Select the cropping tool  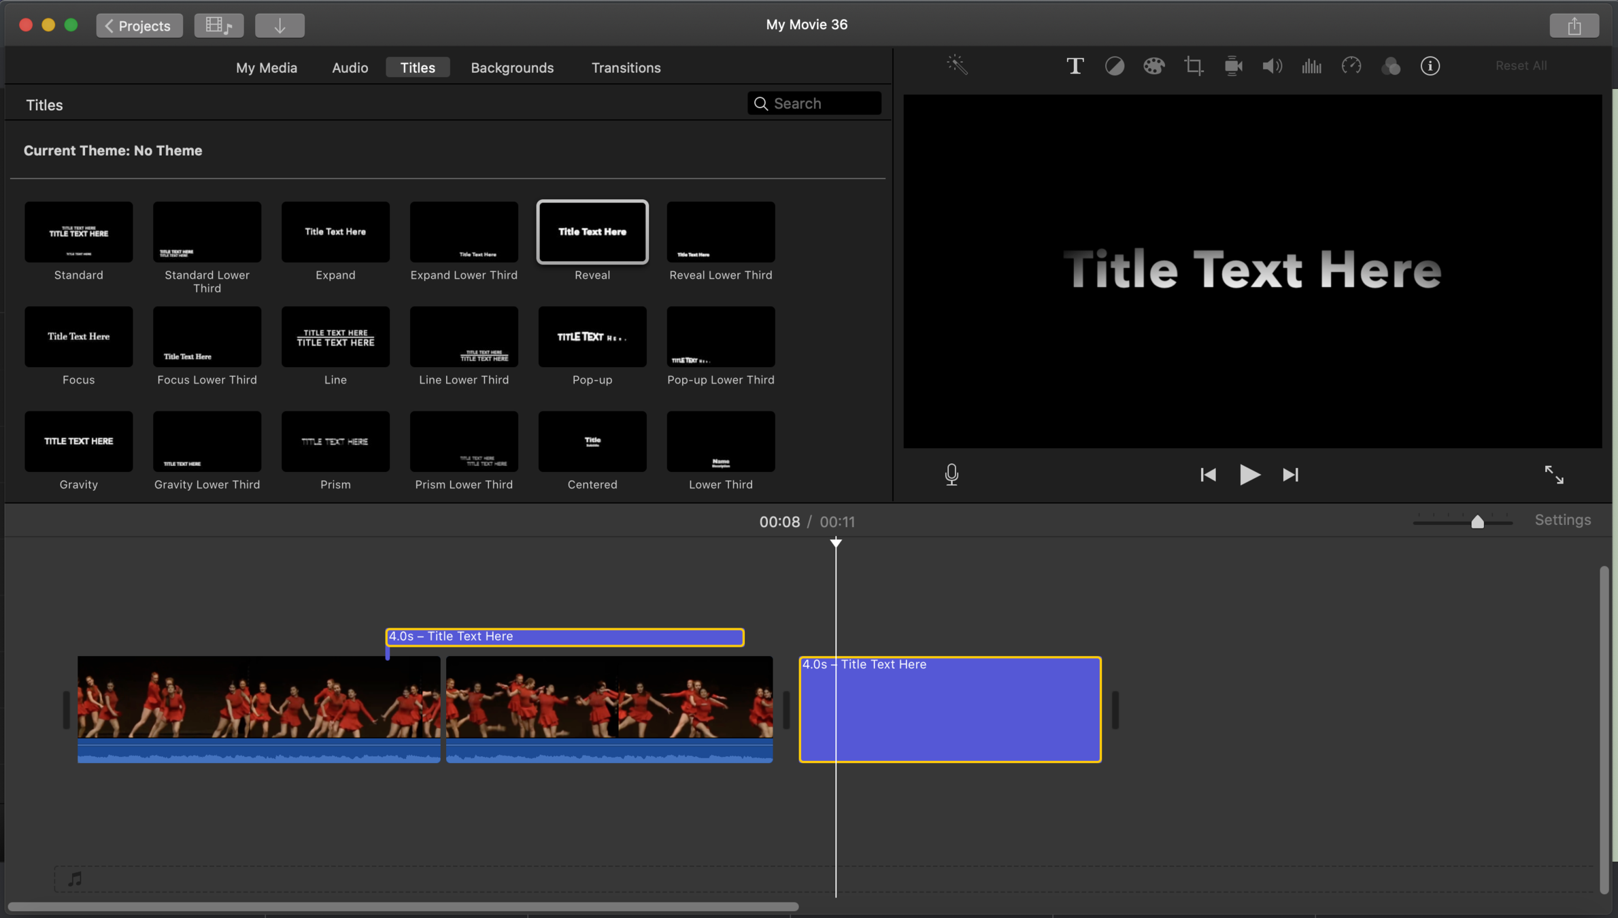pyautogui.click(x=1193, y=66)
